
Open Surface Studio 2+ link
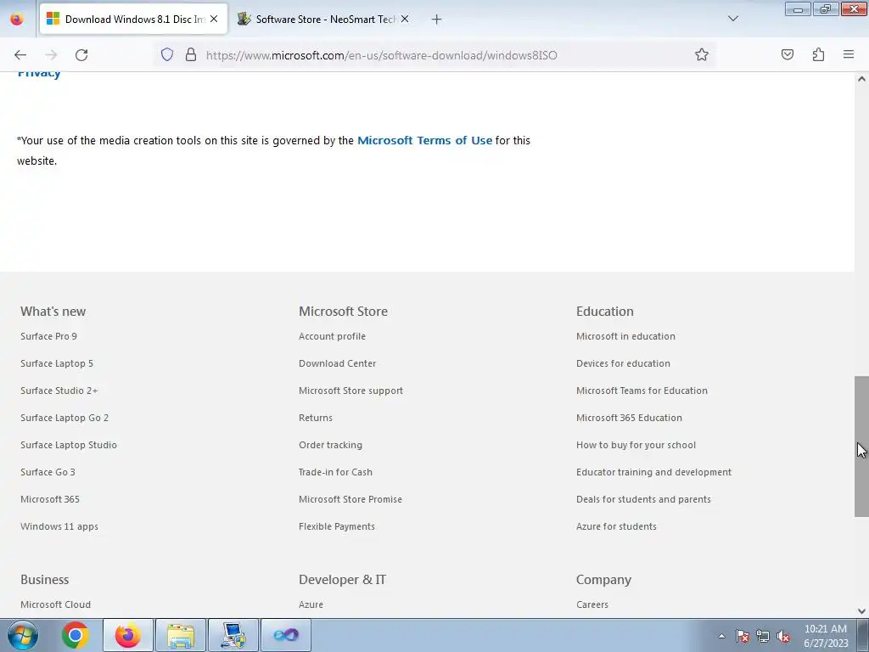tap(59, 391)
